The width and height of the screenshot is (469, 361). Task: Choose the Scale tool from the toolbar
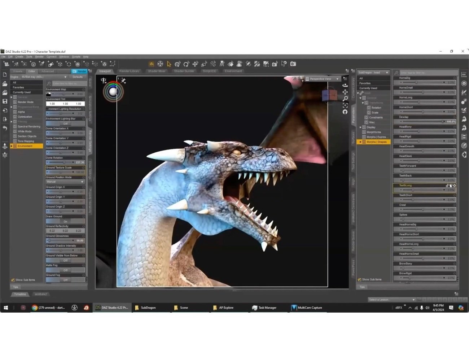204,64
